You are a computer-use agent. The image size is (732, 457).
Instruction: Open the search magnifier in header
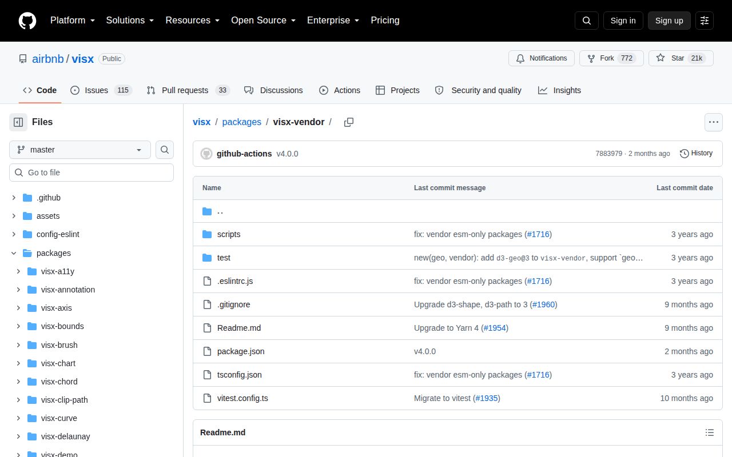tap(587, 21)
